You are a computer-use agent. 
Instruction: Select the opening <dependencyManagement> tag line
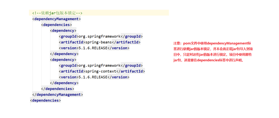(x=56, y=19)
